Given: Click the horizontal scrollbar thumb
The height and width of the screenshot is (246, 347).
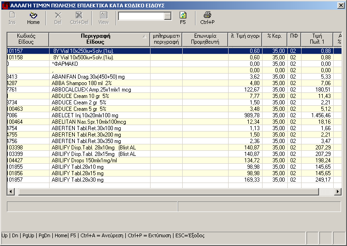Looking at the screenshot, I should coord(168,191).
